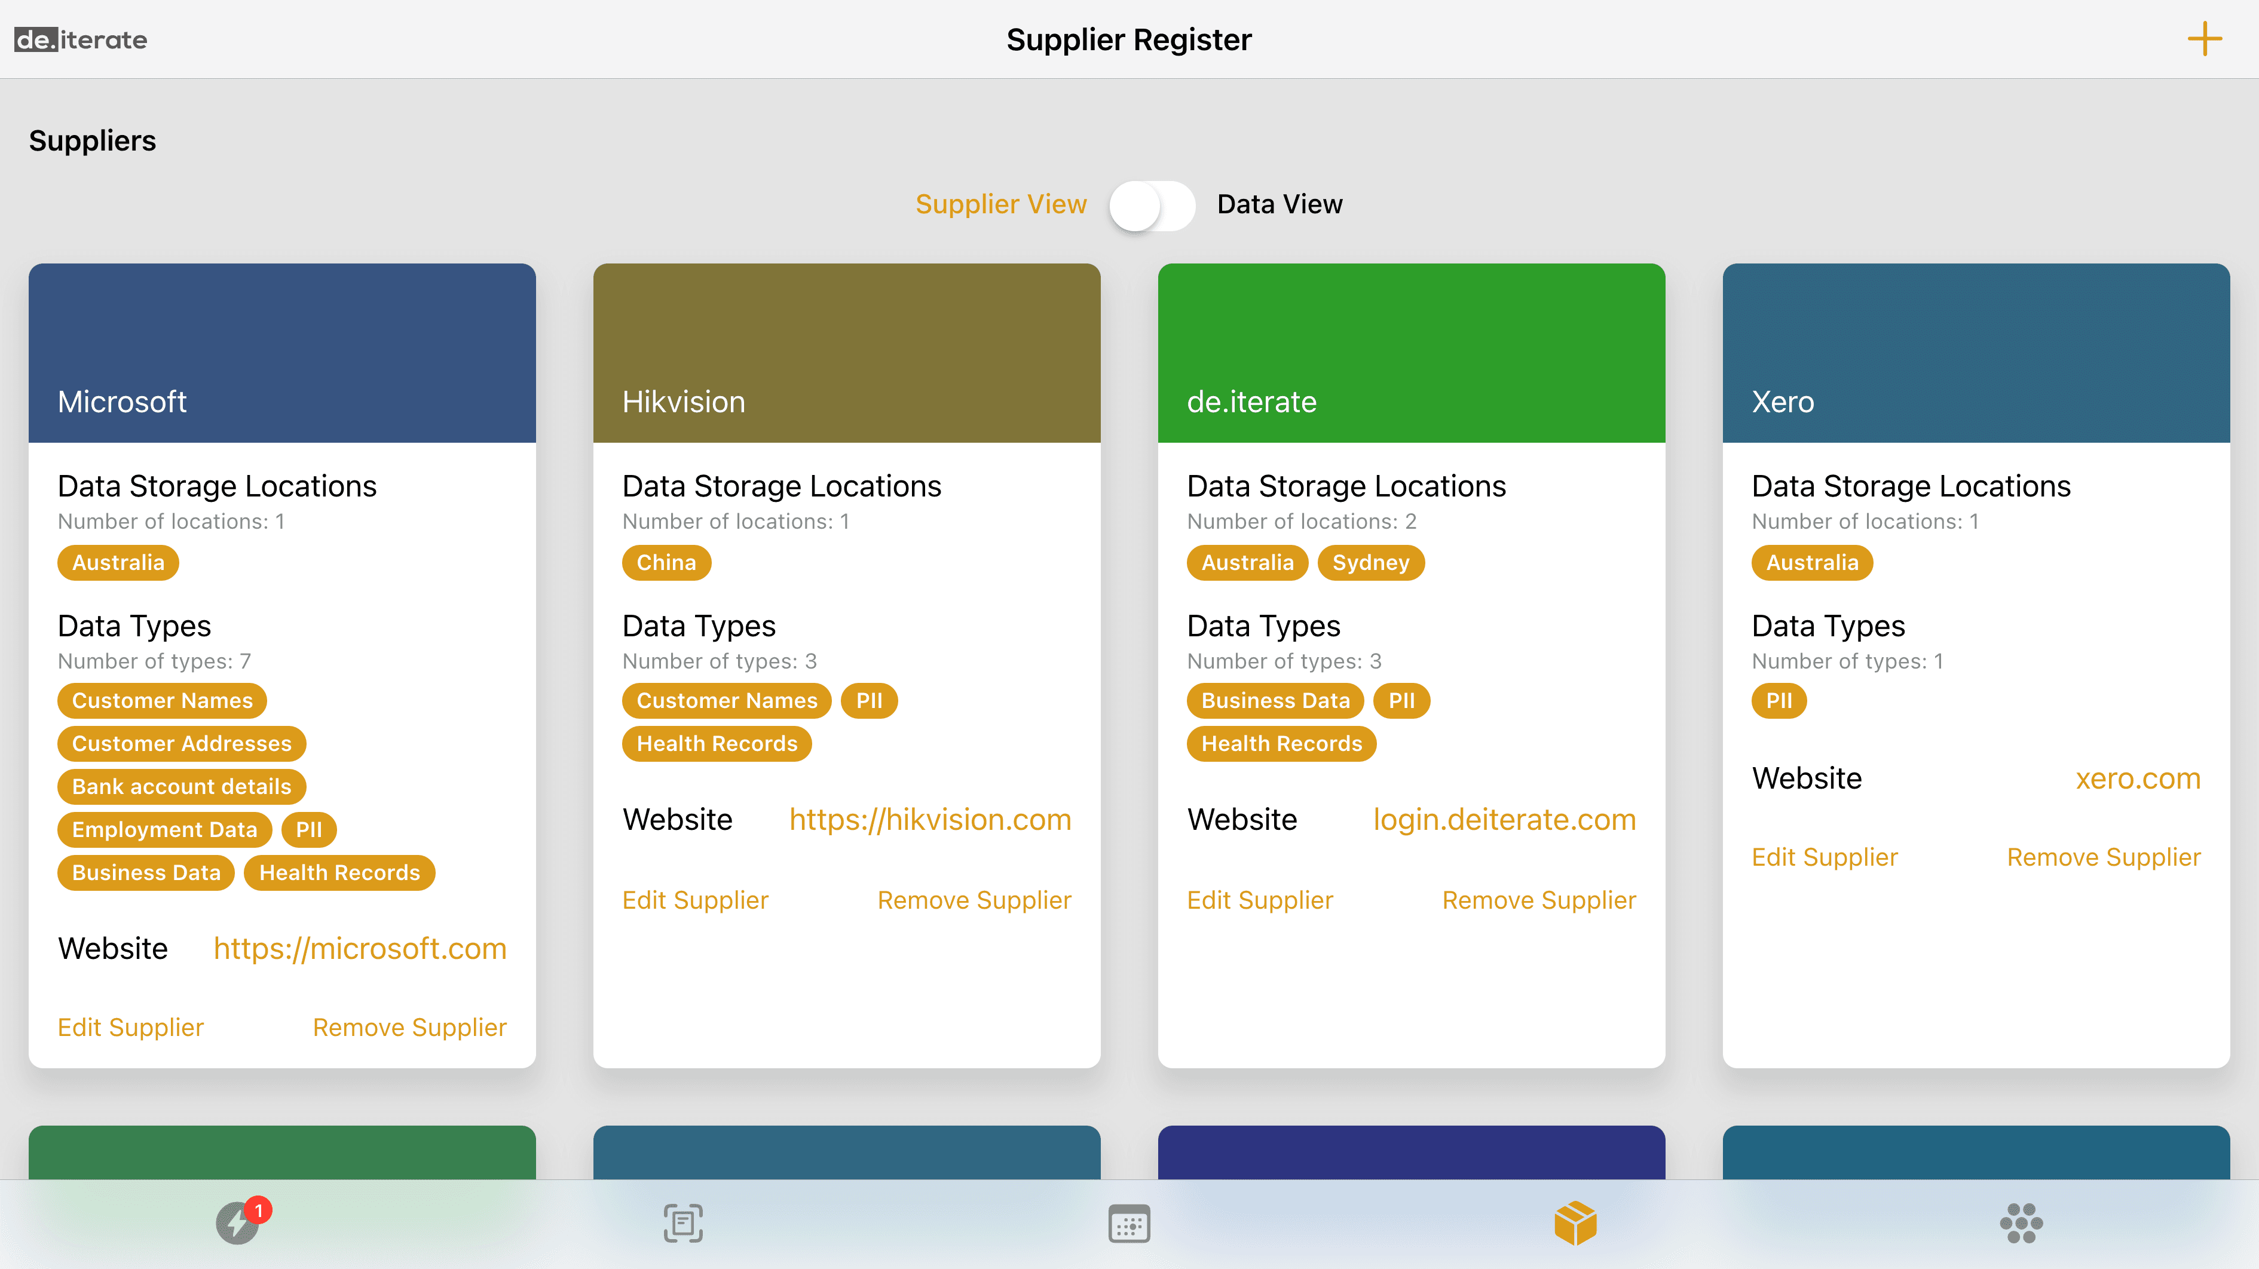The height and width of the screenshot is (1269, 2259).
Task: Click Remove Supplier on de.iterate card
Action: (1538, 900)
